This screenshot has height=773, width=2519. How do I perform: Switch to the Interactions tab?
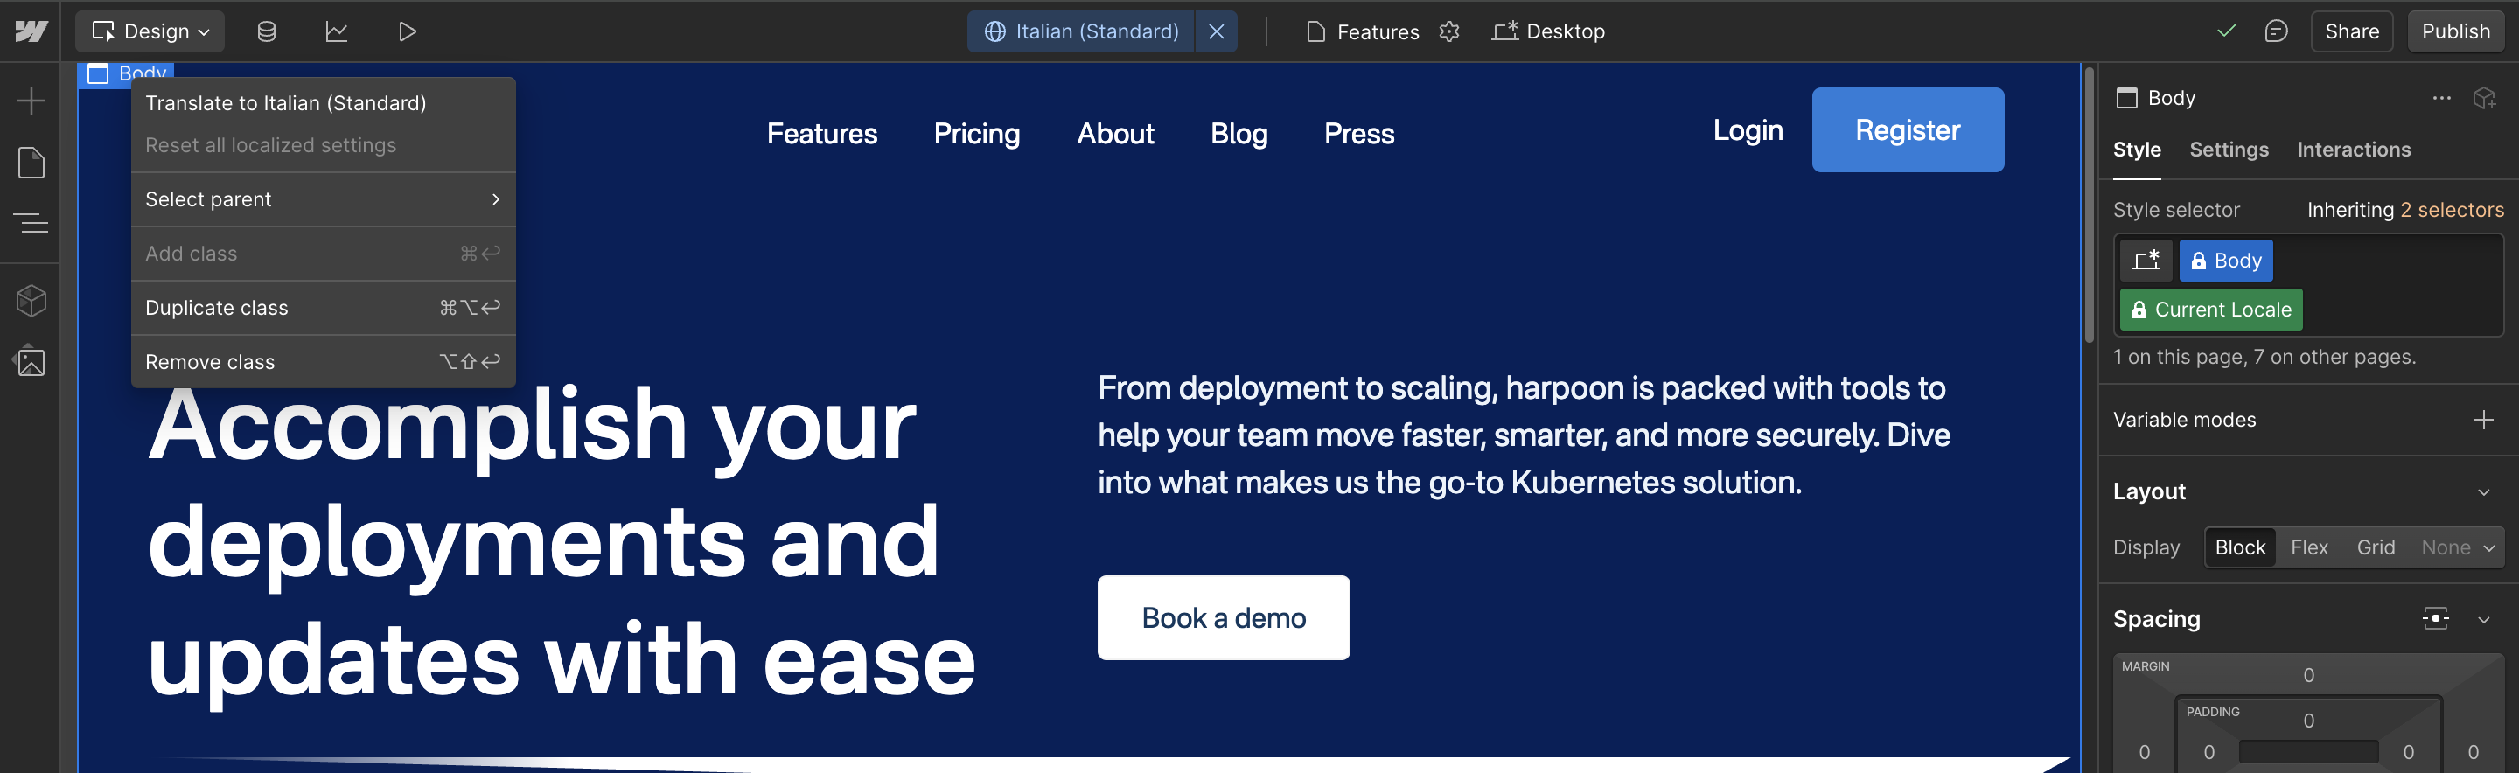point(2354,150)
